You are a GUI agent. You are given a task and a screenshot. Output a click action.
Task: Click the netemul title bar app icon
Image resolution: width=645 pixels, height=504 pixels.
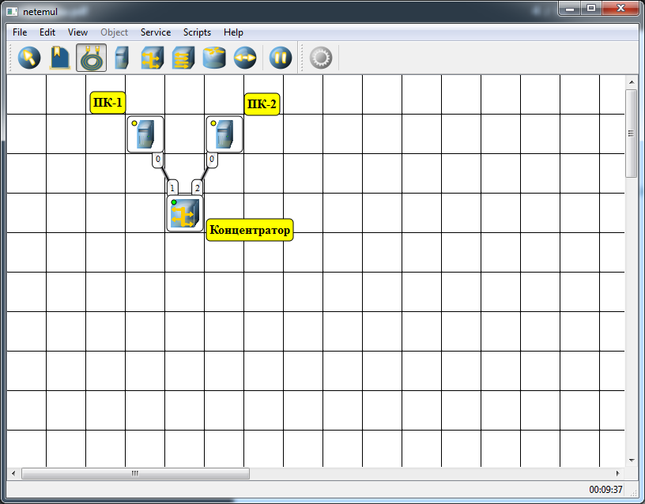(x=12, y=12)
